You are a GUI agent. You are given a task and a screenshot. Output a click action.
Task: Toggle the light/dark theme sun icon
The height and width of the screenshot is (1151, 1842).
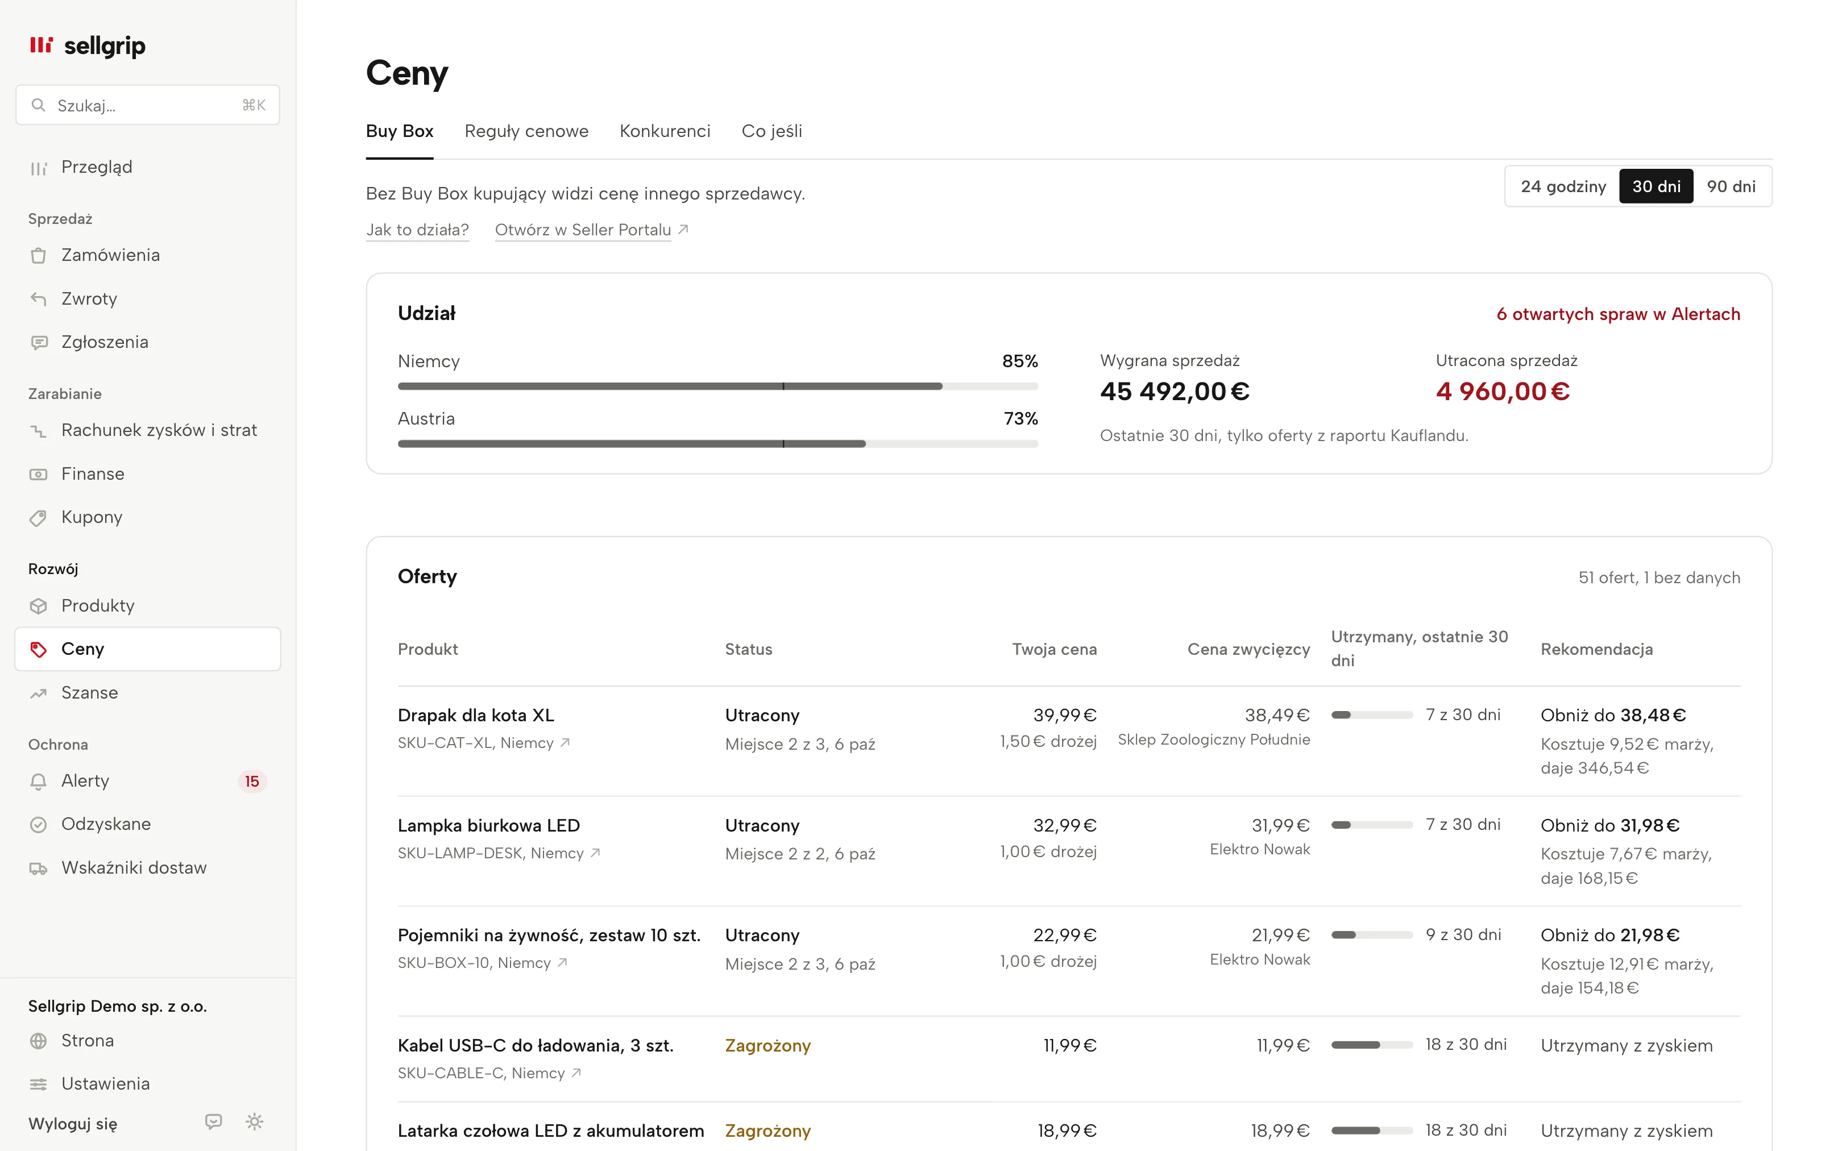pyautogui.click(x=254, y=1121)
